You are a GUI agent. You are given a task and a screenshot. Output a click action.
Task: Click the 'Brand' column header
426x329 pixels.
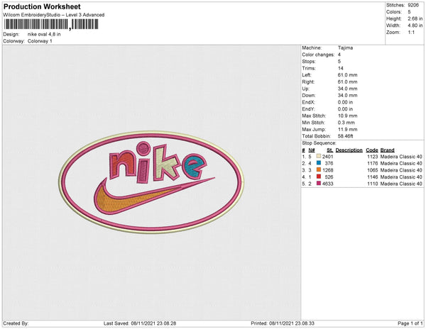pyautogui.click(x=388, y=150)
